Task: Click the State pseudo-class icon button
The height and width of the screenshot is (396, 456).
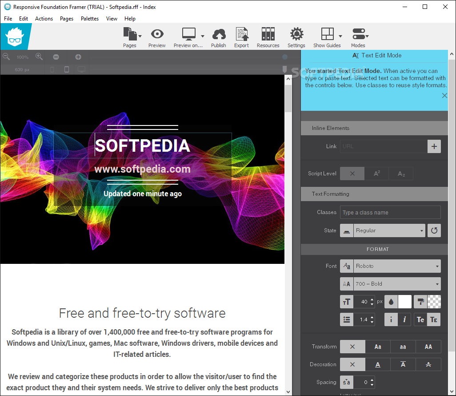Action: tap(347, 230)
